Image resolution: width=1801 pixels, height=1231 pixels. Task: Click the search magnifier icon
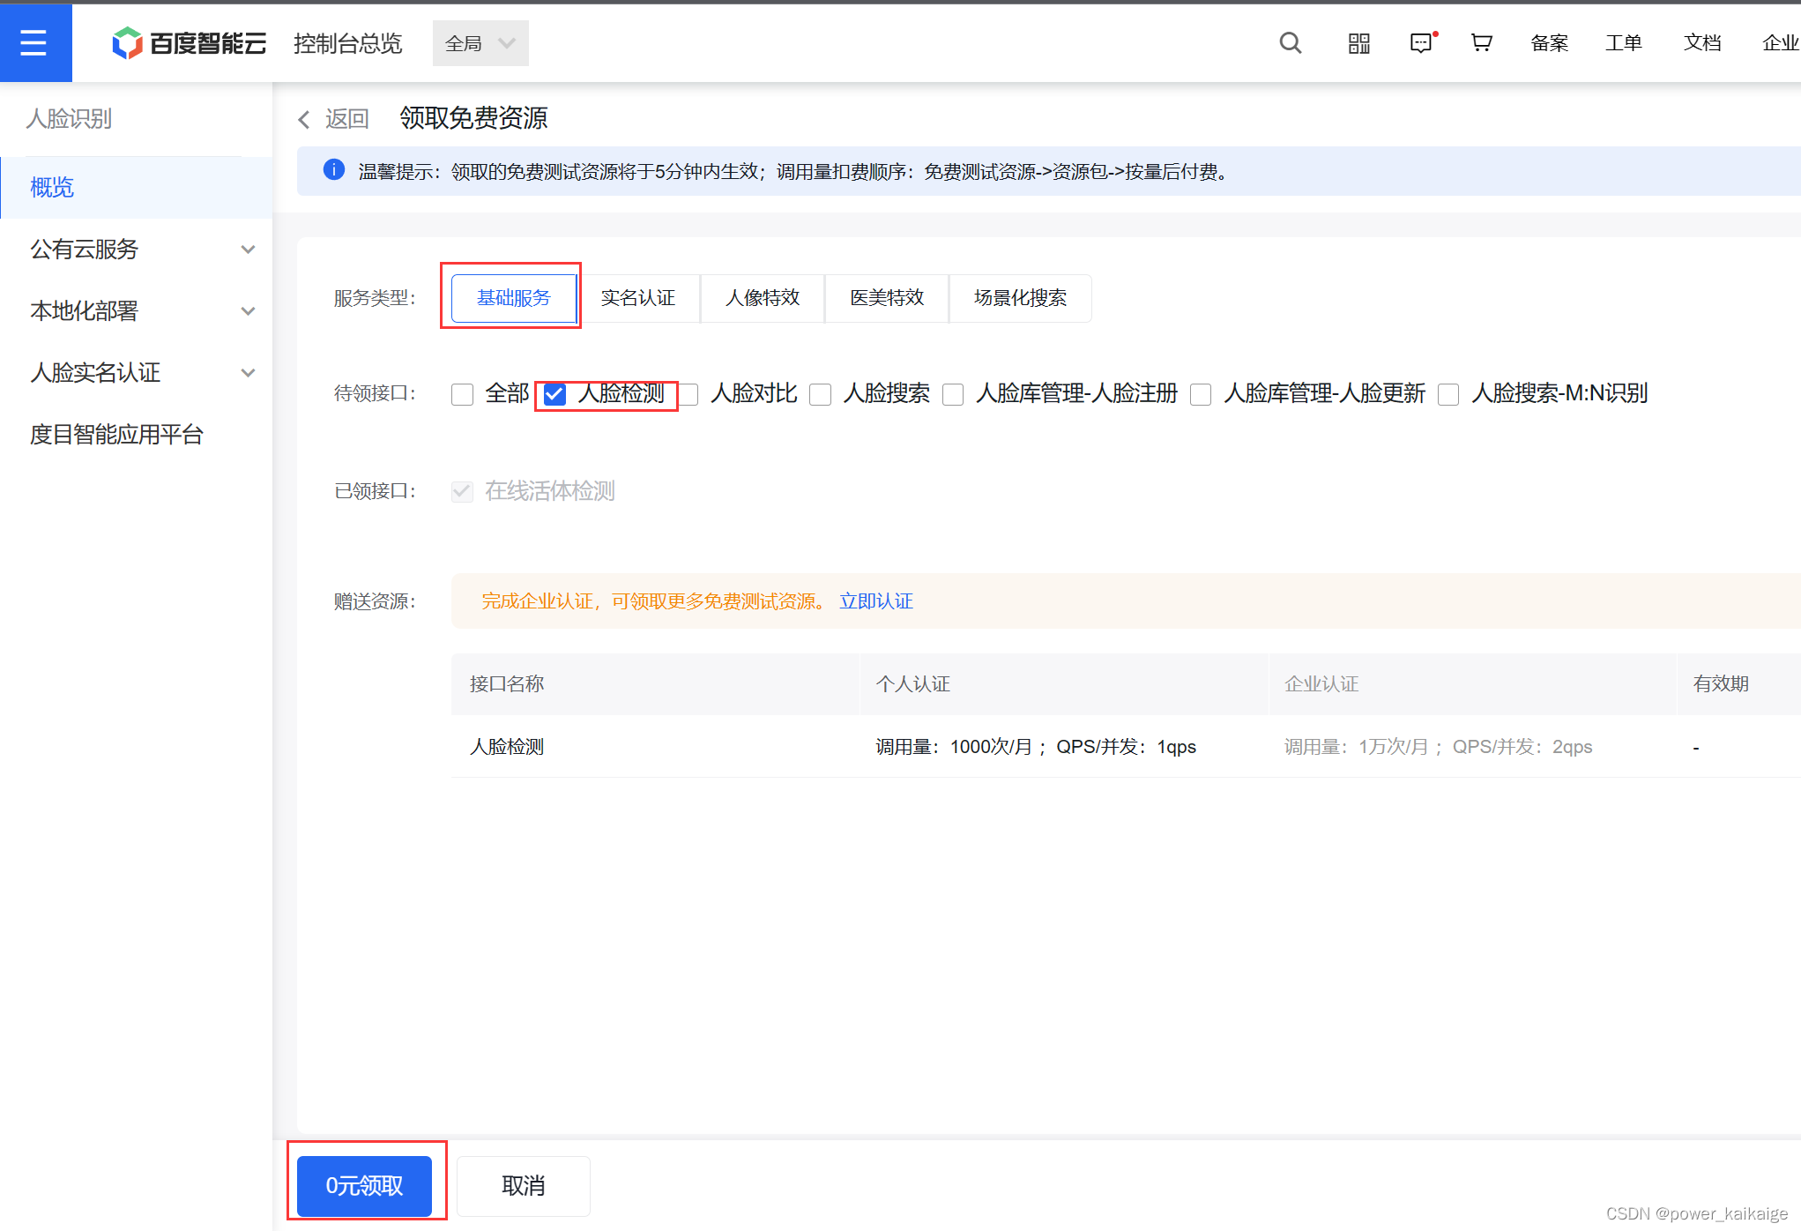pos(1290,42)
